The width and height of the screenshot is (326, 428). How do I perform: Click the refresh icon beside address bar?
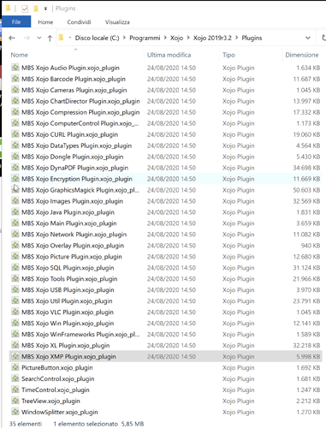323,38
